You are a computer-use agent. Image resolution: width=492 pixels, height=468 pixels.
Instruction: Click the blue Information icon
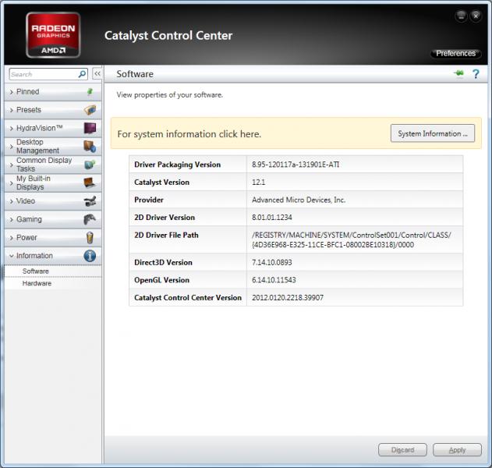90,256
